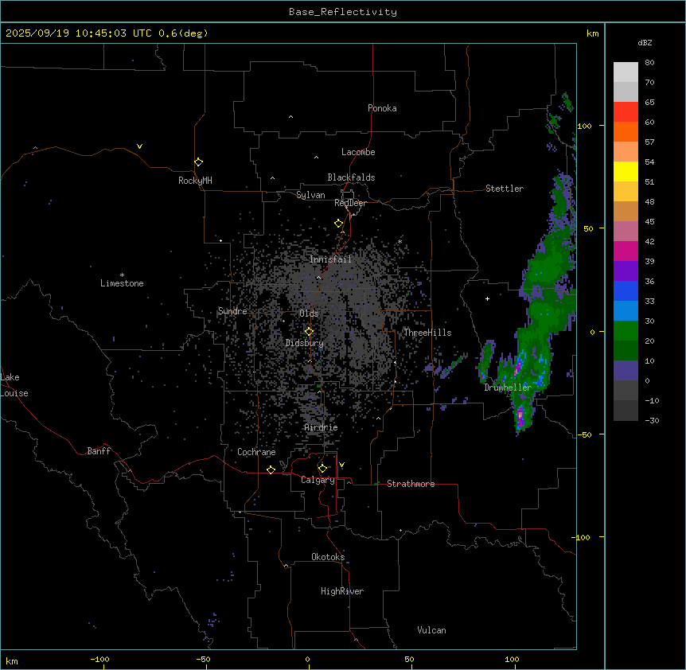Select the yellow diamond marker below RedDeer
This screenshot has width=686, height=670.
click(338, 224)
